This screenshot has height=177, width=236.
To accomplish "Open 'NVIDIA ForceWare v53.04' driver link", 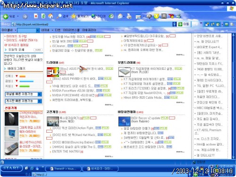I will tap(74, 91).
